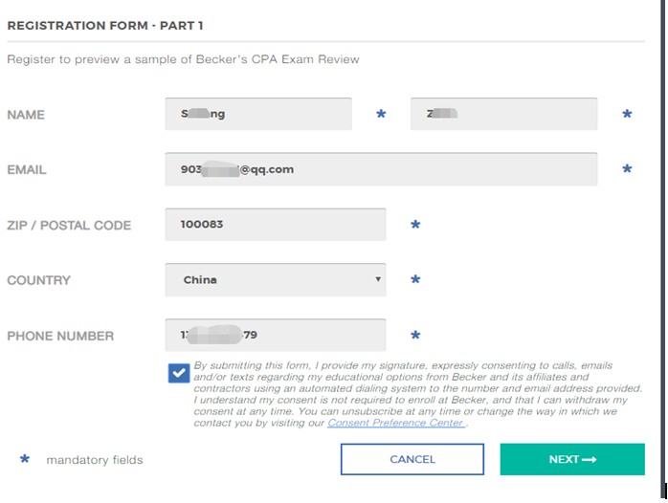Click the ZIP / postal code field
The height and width of the screenshot is (503, 668).
click(275, 225)
